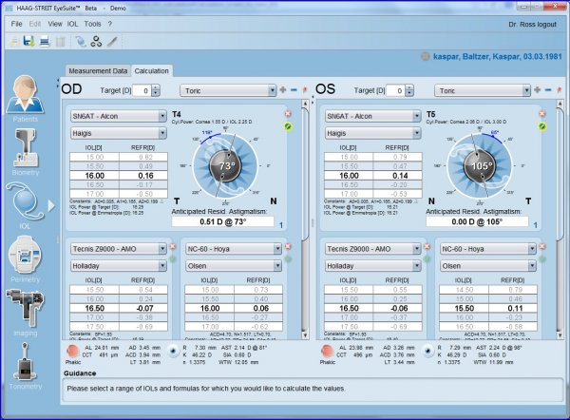Click the OD pin icon
The height and width of the screenshot is (420, 570).
[305, 89]
